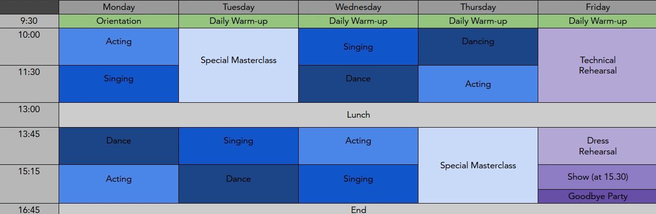The width and height of the screenshot is (656, 214).
Task: Select Thursday's Dancing session
Action: click(x=478, y=46)
